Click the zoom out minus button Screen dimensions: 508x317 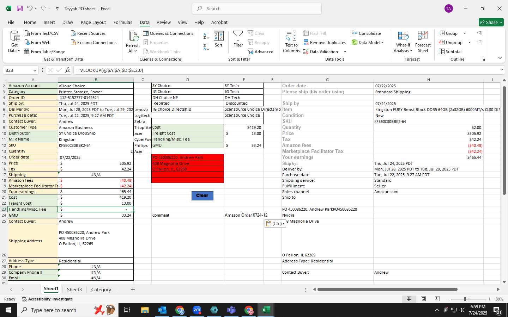pos(448,299)
